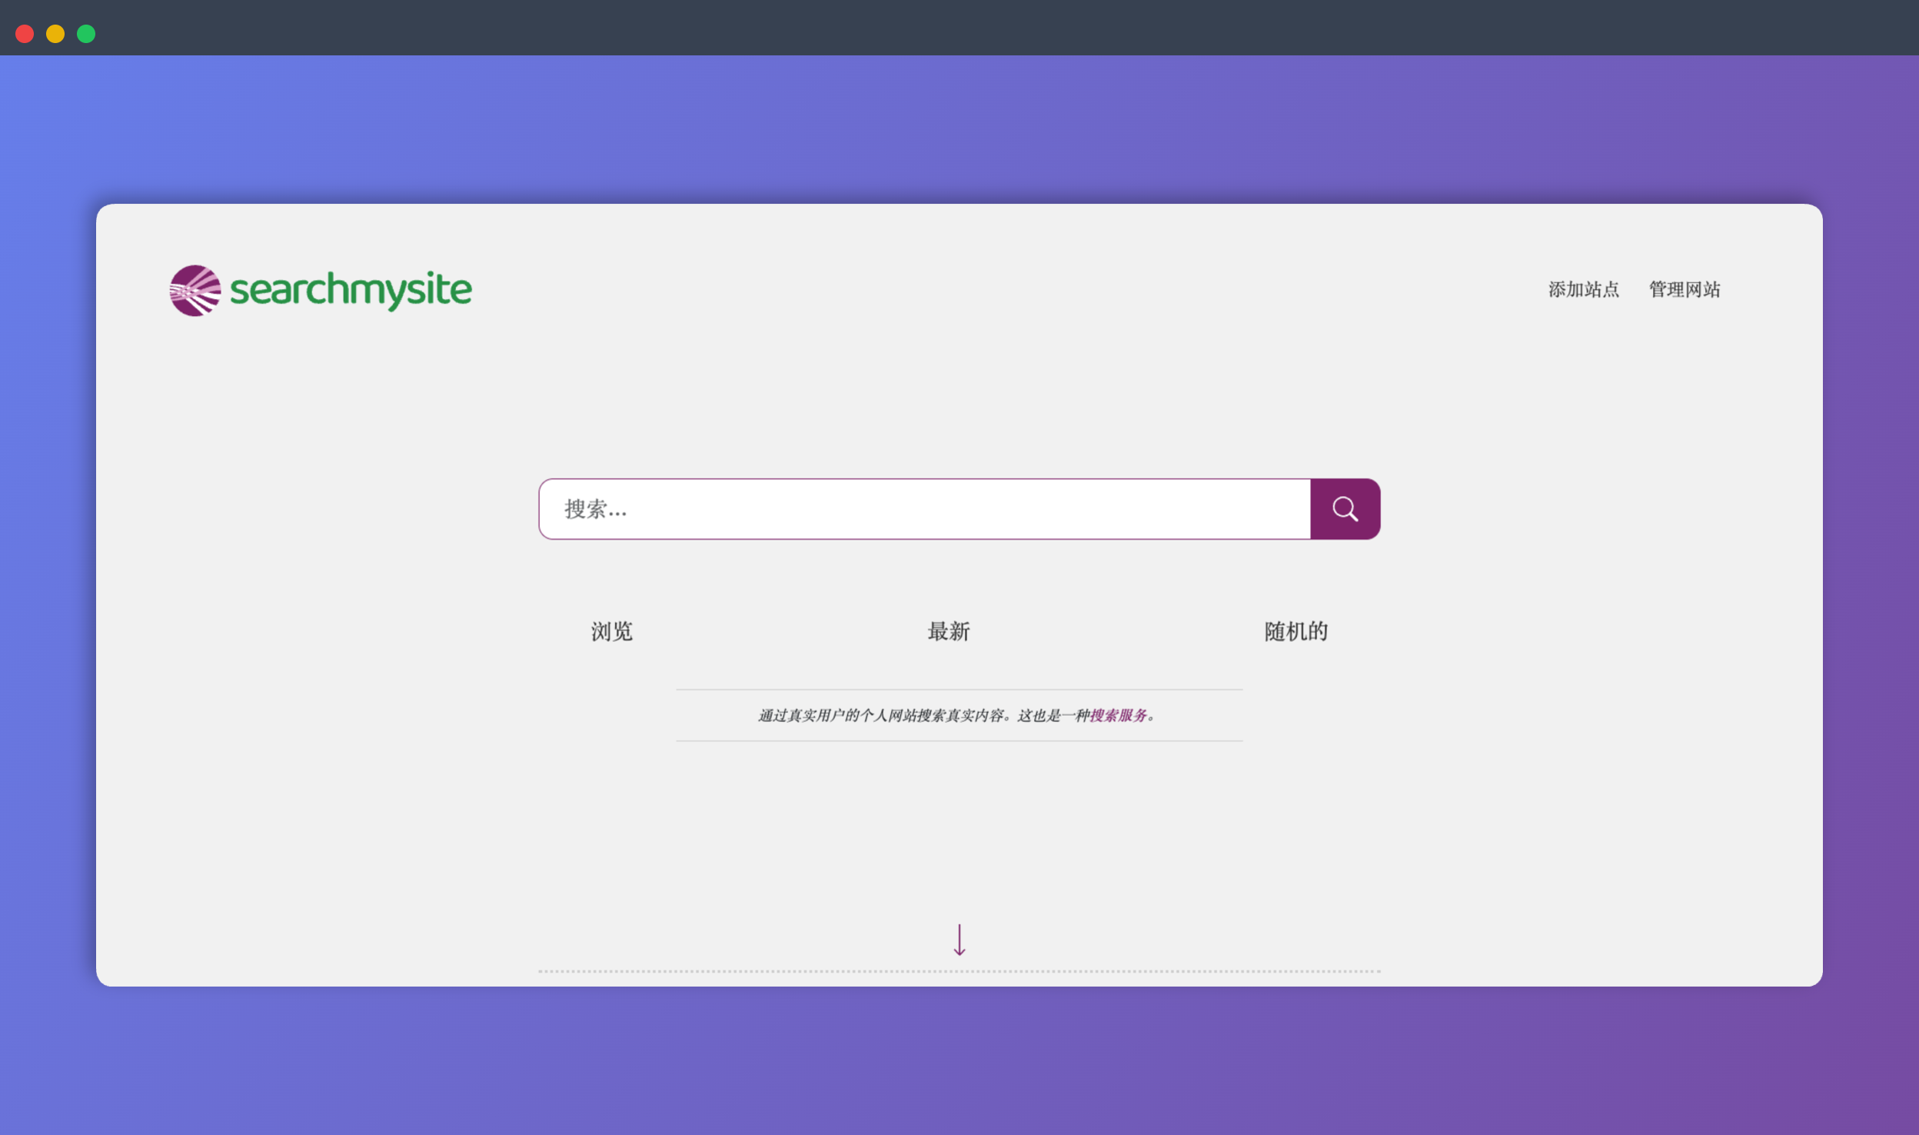Click the magnifying glass search icon
The width and height of the screenshot is (1919, 1135).
pos(1344,508)
